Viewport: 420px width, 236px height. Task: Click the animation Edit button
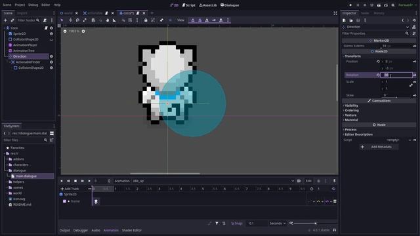tap(308, 181)
